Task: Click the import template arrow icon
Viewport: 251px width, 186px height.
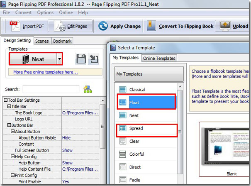Action: tap(94, 59)
